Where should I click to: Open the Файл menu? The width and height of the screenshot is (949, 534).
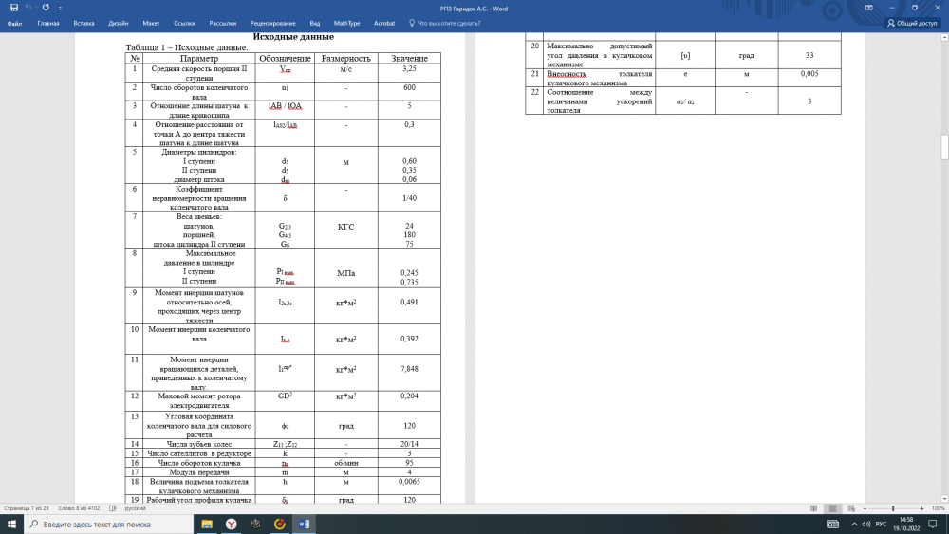(x=14, y=23)
